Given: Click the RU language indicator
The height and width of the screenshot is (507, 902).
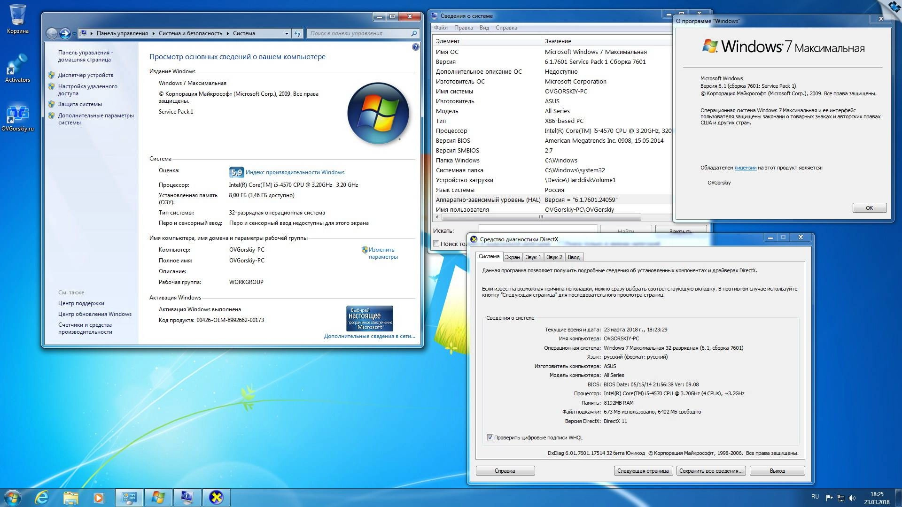Looking at the screenshot, I should pos(816,497).
